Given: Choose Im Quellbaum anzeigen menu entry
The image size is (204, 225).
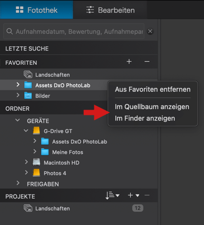Looking at the screenshot, I should (152, 107).
